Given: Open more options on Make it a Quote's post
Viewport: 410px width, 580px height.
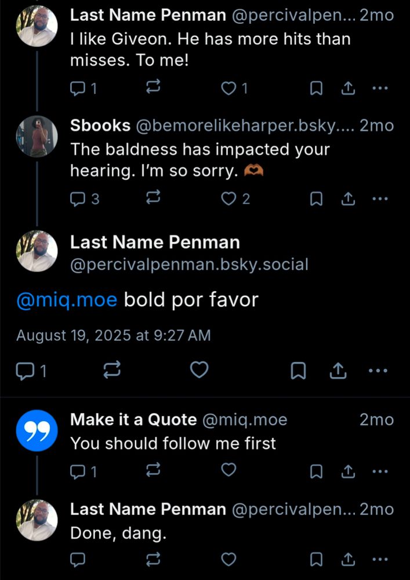Looking at the screenshot, I should (380, 471).
